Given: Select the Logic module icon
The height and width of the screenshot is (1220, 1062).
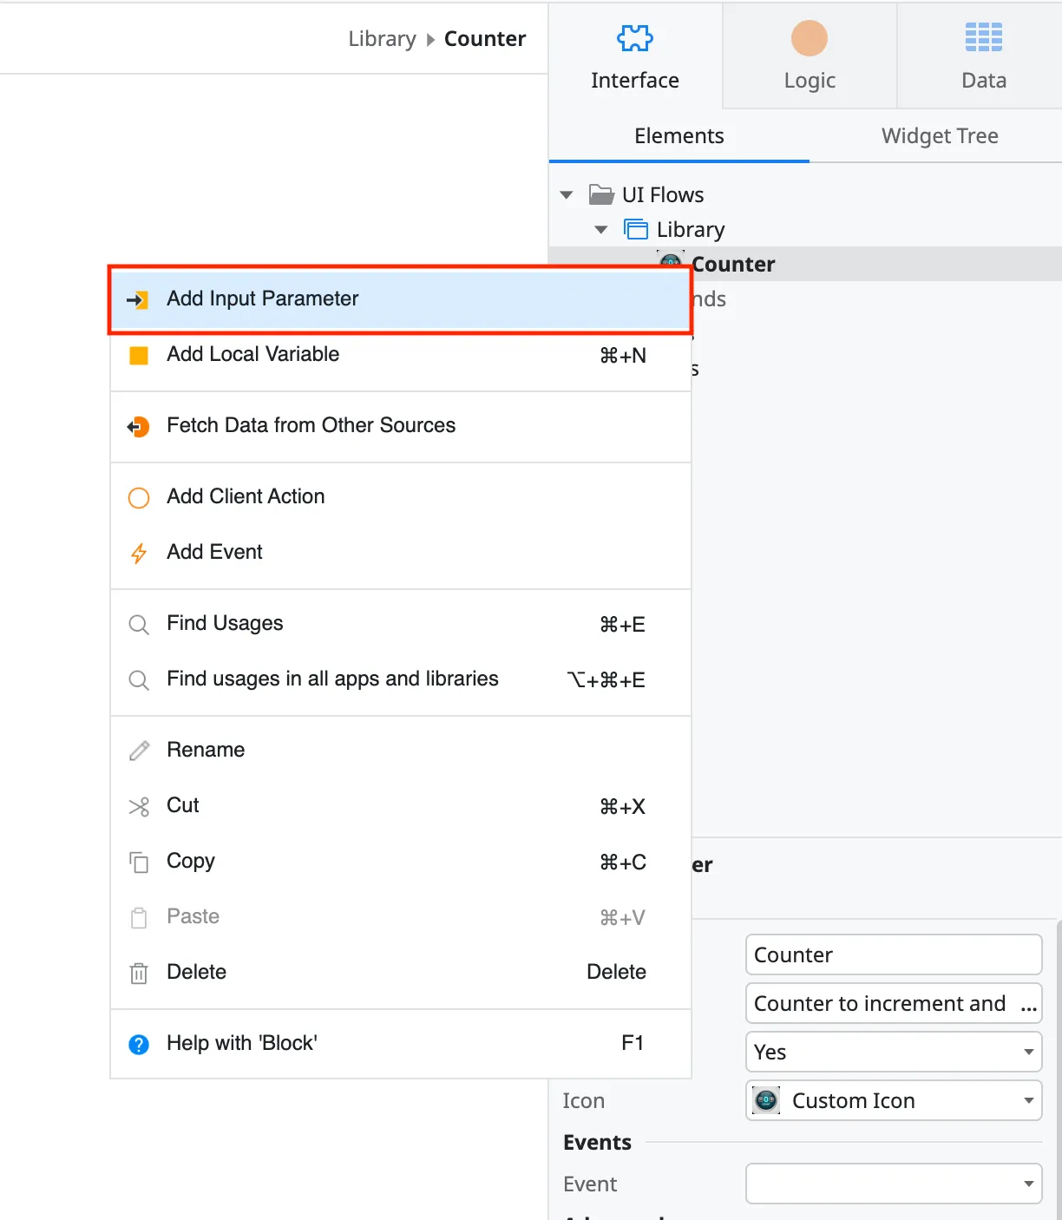Looking at the screenshot, I should 809,38.
